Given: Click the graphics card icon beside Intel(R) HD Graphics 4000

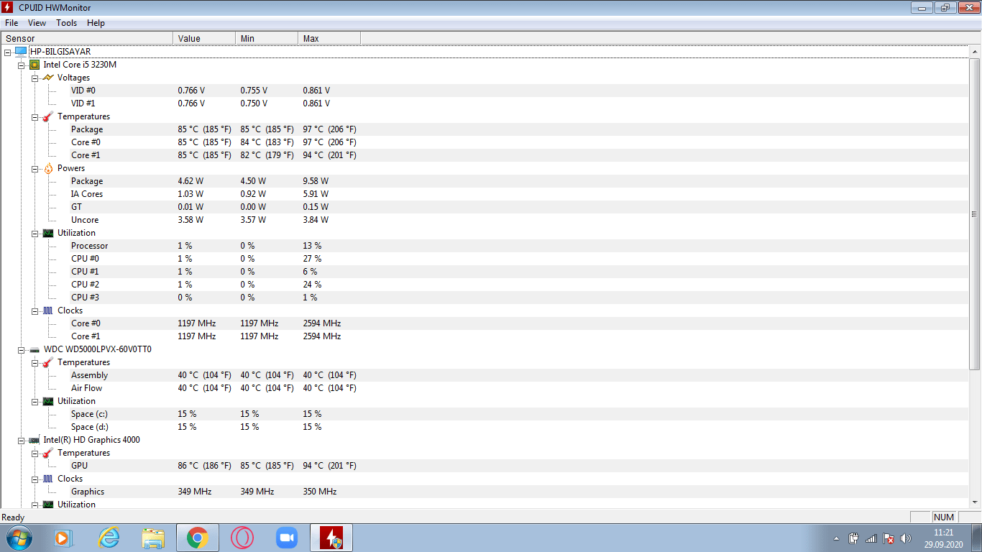Looking at the screenshot, I should click(35, 440).
